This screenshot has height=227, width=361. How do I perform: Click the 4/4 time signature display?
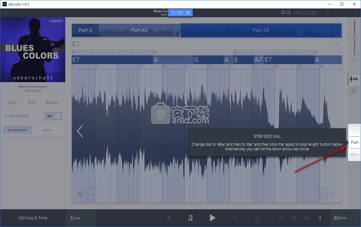(31, 103)
